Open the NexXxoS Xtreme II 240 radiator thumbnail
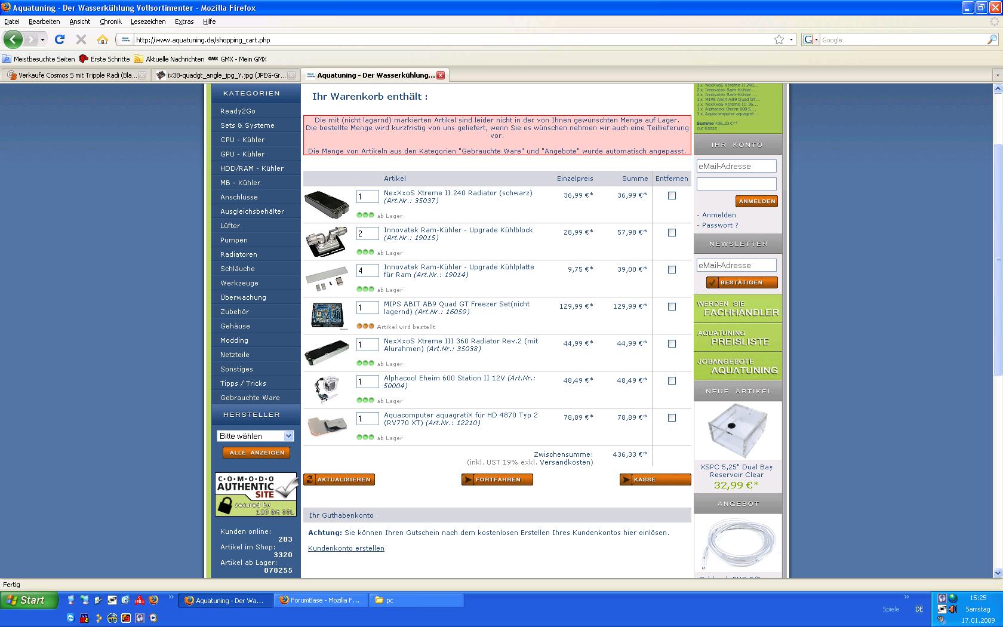1003x627 pixels. (327, 205)
